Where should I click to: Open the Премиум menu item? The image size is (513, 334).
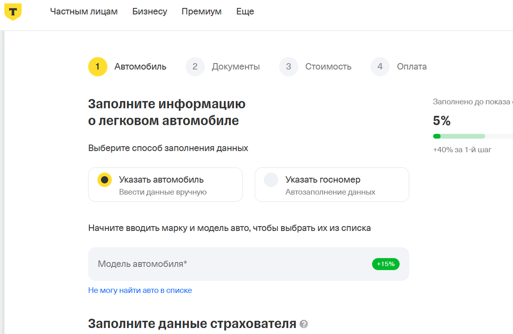pos(201,12)
